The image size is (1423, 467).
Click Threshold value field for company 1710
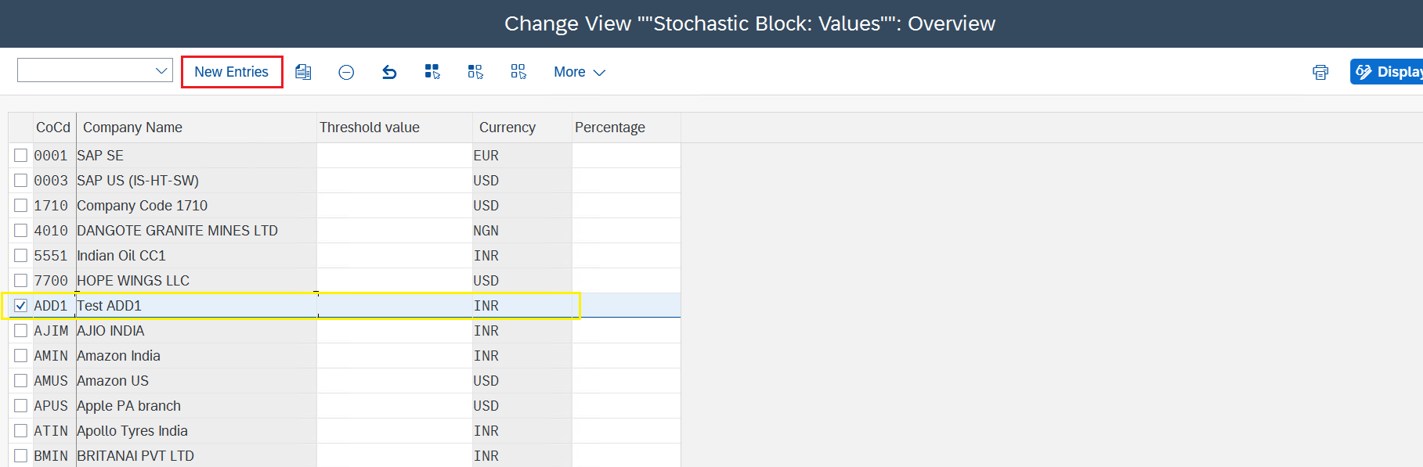click(394, 206)
